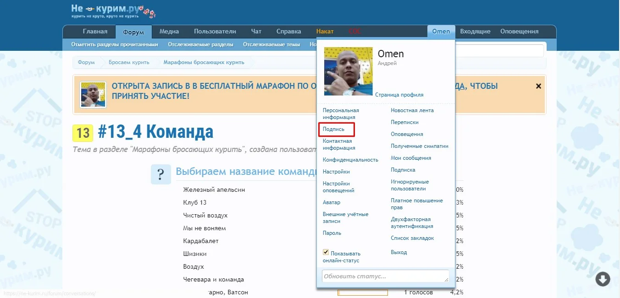Image resolution: width=620 pixels, height=298 pixels.
Task: Click Выход to log out
Action: 399,252
